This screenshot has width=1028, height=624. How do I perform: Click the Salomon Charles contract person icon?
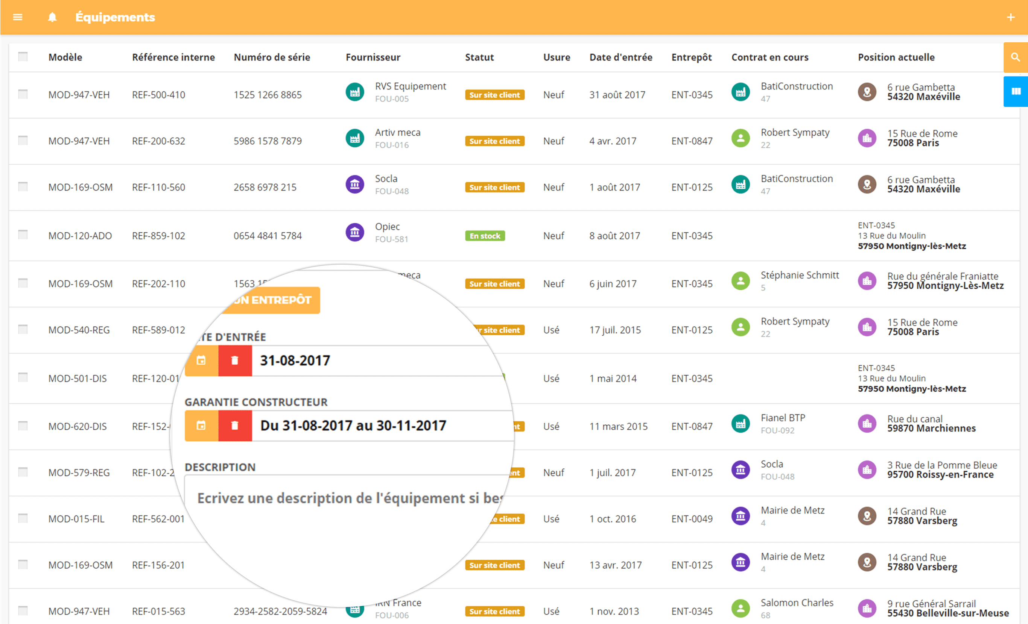tap(741, 609)
